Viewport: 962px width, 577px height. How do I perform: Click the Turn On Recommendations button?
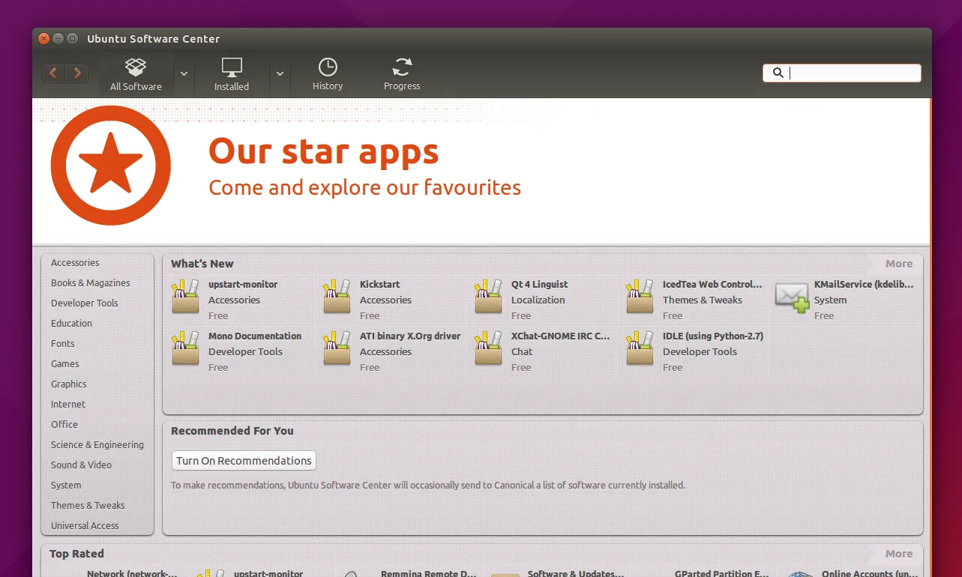point(244,461)
